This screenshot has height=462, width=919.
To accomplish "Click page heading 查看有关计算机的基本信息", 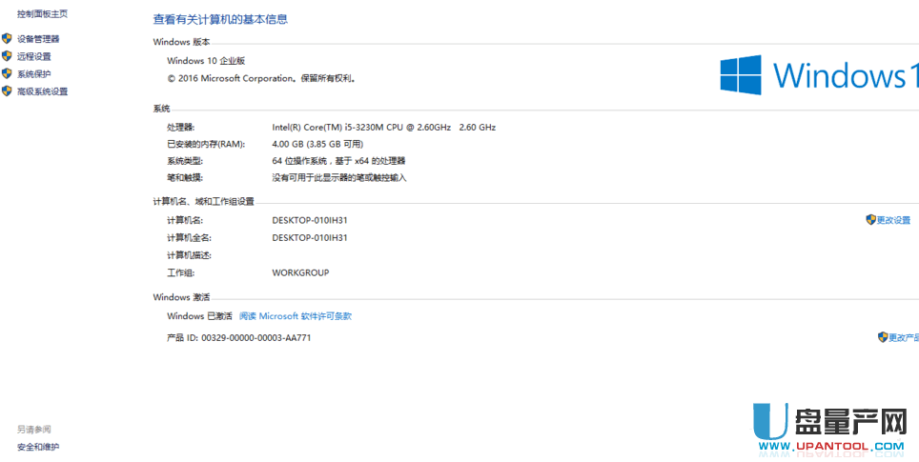I will tap(220, 19).
